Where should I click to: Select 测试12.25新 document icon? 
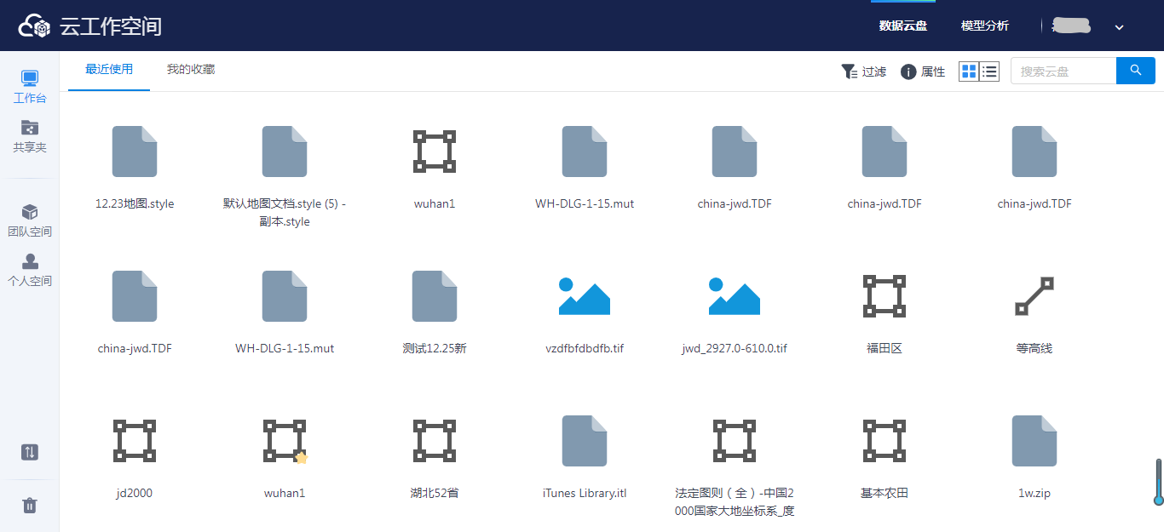click(435, 296)
